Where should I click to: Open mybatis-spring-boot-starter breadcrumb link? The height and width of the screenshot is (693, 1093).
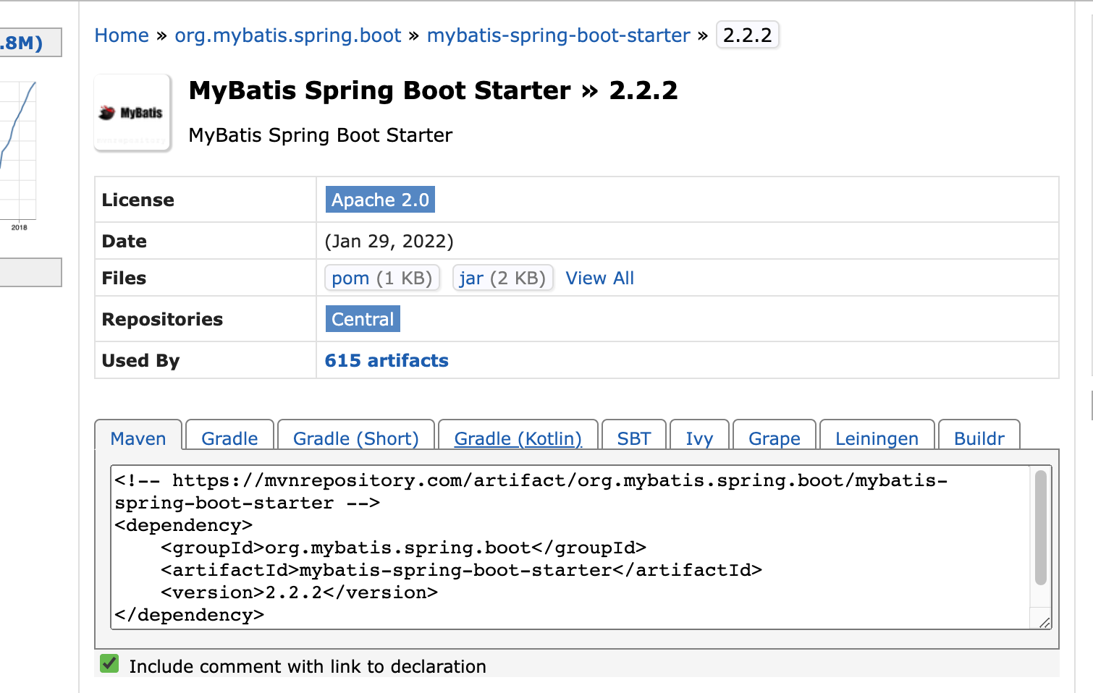558,35
